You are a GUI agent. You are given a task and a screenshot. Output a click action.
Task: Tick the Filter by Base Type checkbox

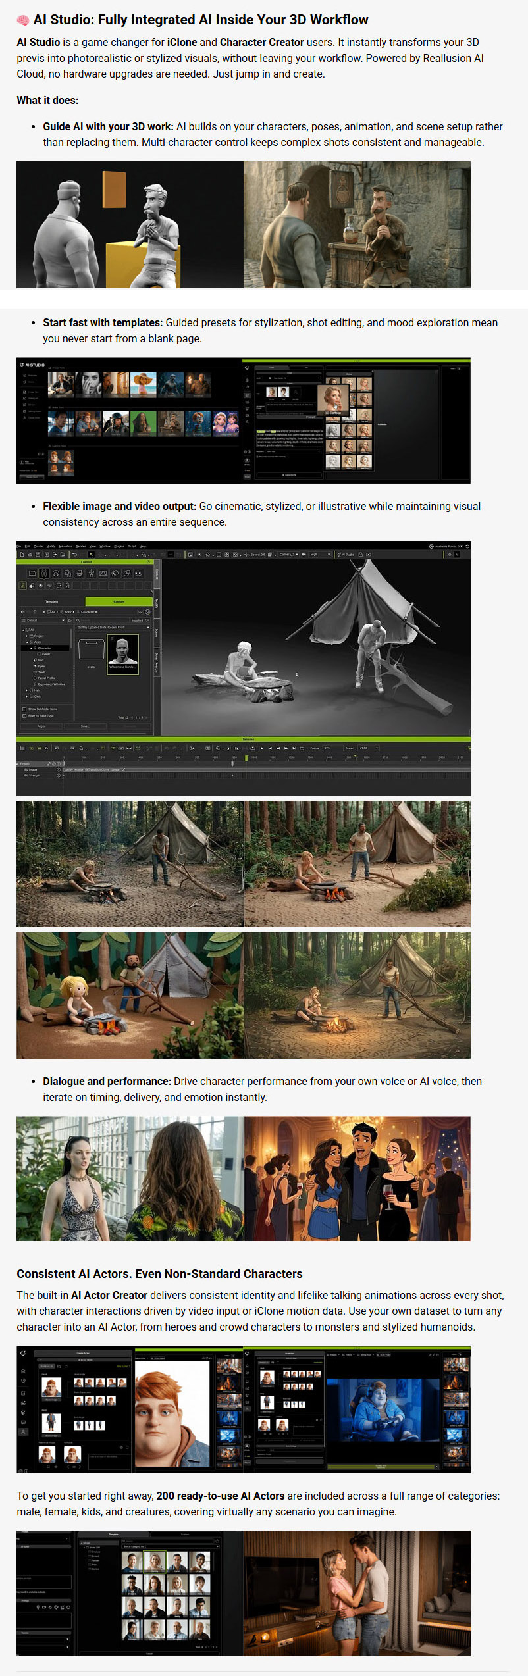(x=24, y=716)
